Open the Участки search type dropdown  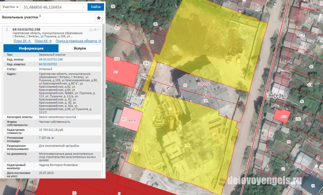[x=10, y=7]
